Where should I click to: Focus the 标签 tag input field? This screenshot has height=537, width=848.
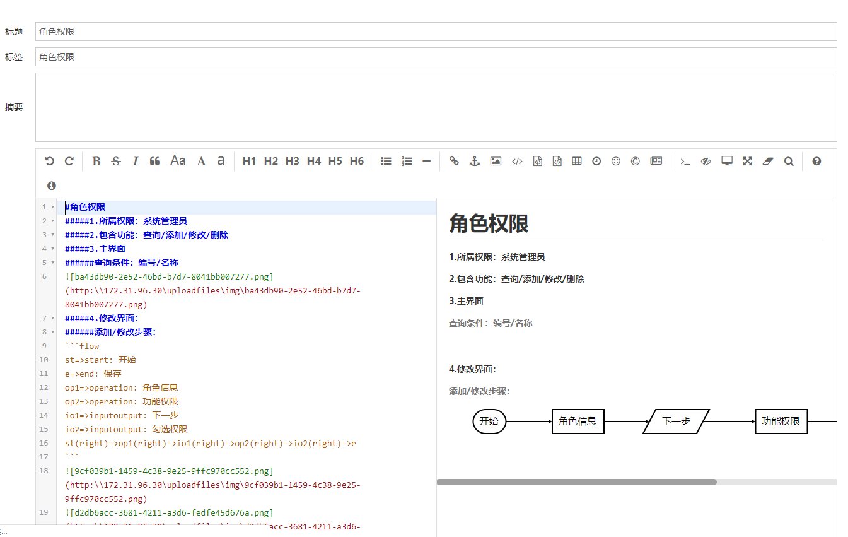coord(436,57)
